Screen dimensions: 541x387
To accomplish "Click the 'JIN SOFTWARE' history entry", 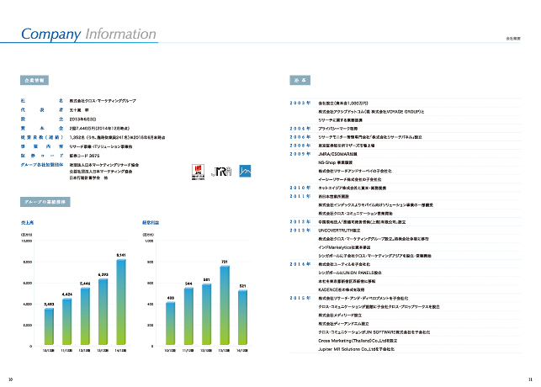I will (x=376, y=332).
